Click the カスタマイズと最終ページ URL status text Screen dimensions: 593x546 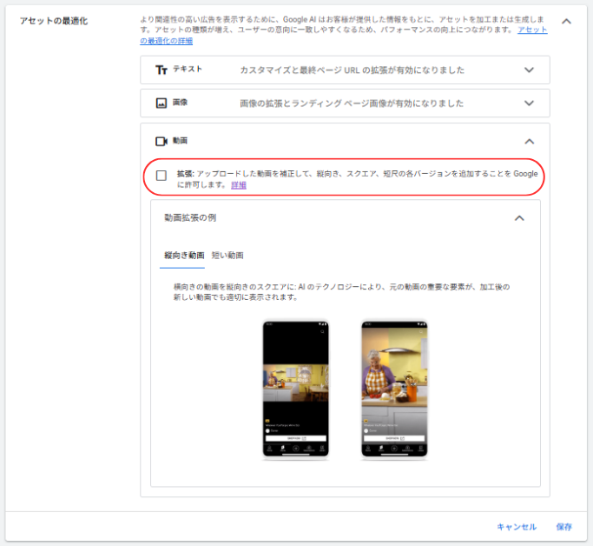coord(352,70)
